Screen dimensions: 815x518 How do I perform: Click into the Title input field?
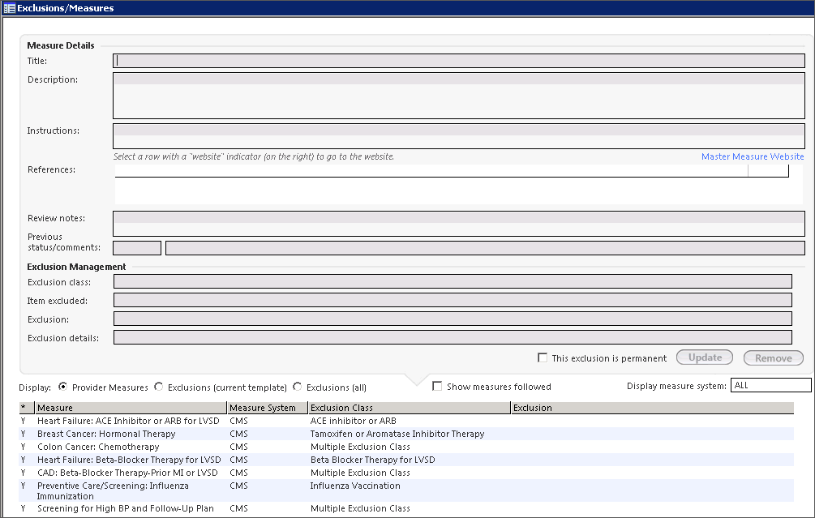[458, 61]
